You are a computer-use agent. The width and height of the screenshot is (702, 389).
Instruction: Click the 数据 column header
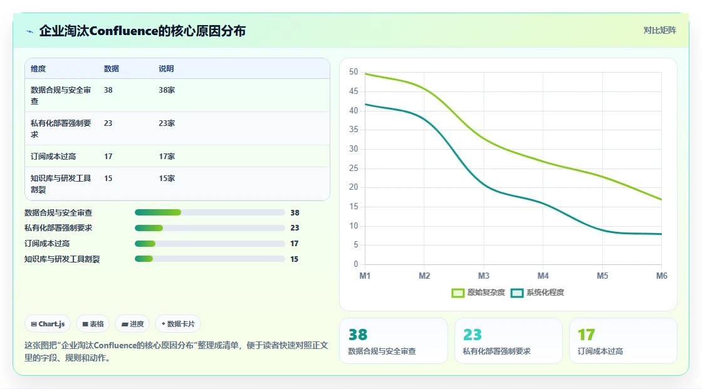point(112,68)
